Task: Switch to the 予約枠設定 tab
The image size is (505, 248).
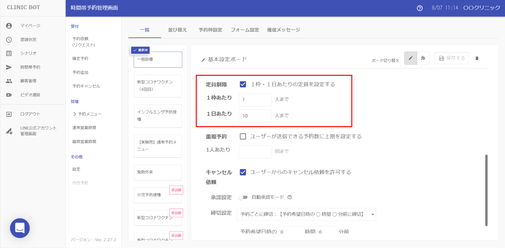Action: tap(210, 30)
